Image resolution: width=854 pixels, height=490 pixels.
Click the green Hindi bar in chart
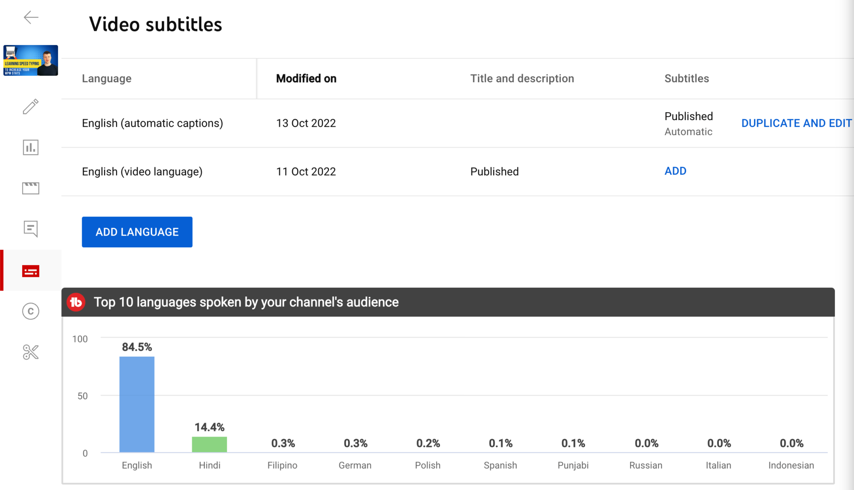pyautogui.click(x=209, y=444)
